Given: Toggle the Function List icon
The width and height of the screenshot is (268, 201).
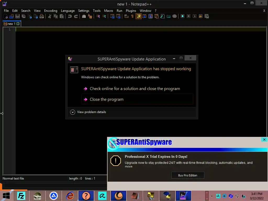Looking at the screenshot, I should click(163, 16).
